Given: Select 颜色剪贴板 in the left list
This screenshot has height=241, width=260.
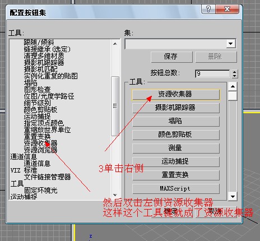Looking at the screenshot, I should pyautogui.click(x=40, y=109).
